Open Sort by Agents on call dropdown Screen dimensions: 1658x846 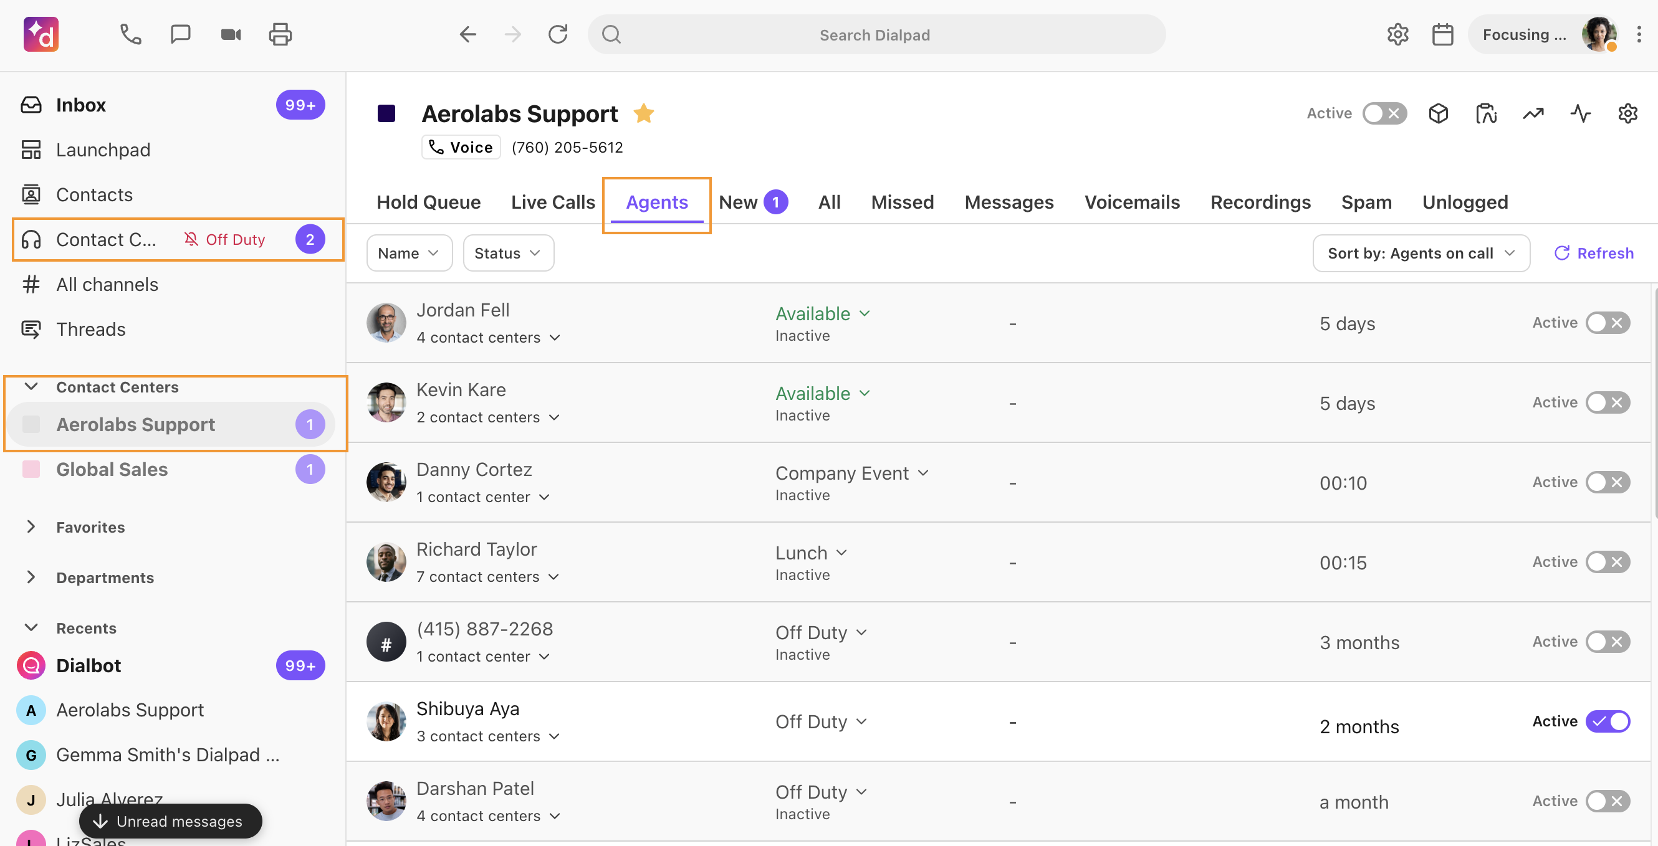(x=1421, y=253)
